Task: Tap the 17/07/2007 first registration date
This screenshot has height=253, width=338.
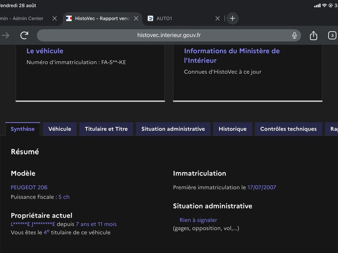Action: tap(262, 187)
